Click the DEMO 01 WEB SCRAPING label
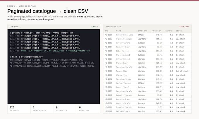The image size is (199, 119). 21,6
